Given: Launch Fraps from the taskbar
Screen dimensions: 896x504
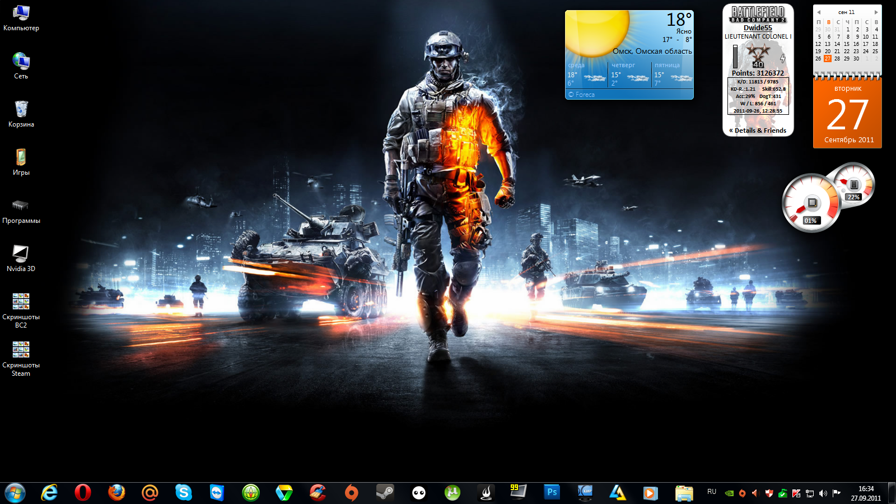Looking at the screenshot, I should point(519,493).
